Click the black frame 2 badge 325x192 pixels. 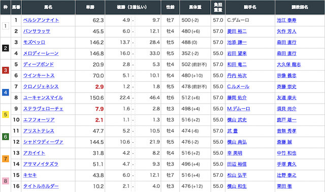6,48
